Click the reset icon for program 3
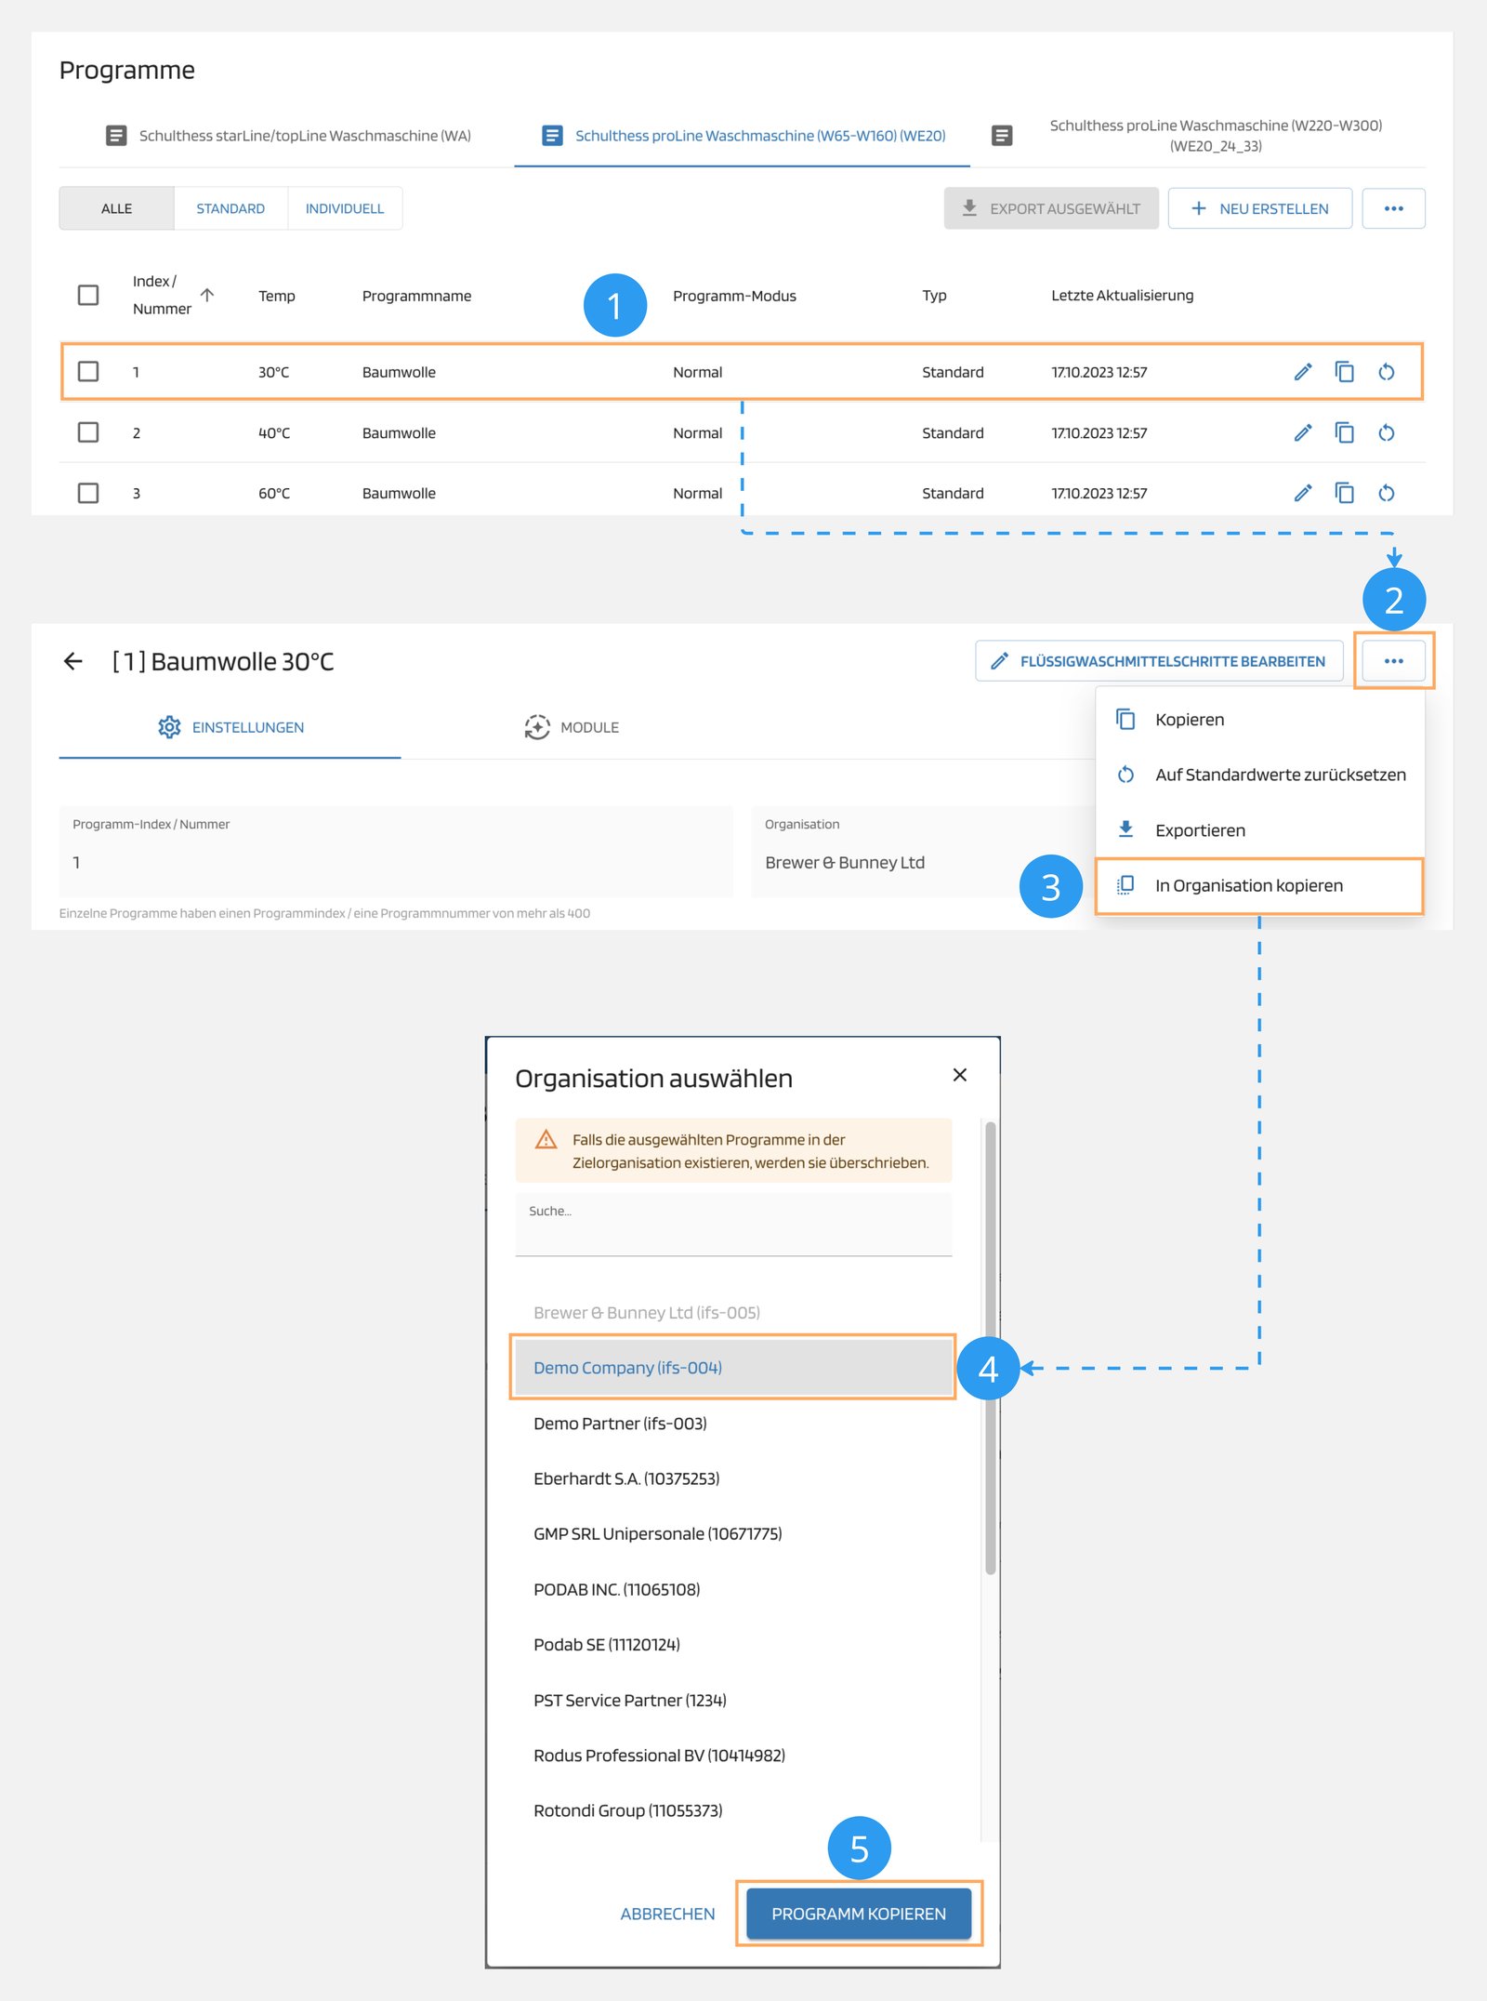The image size is (1487, 2001). (x=1386, y=493)
